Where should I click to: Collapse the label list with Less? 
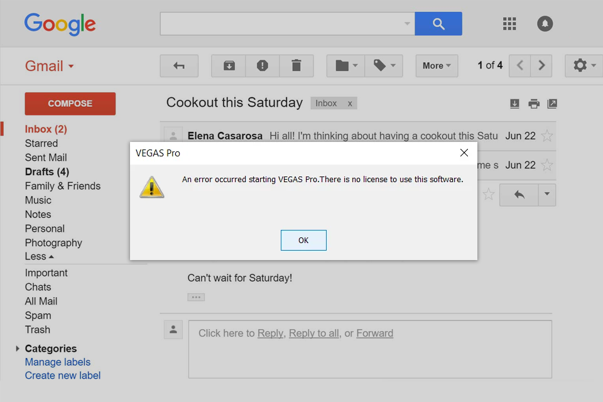[39, 256]
